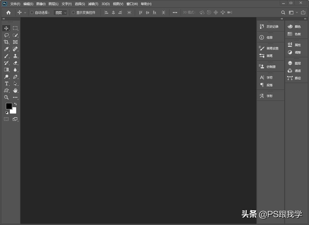
Task: Open the 窗口 (Window) menu
Action: tap(132, 4)
